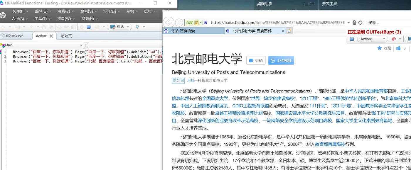411x170 pixels.
Task: Click the add (plus) icon in UFT toolbar
Action: (31, 27)
